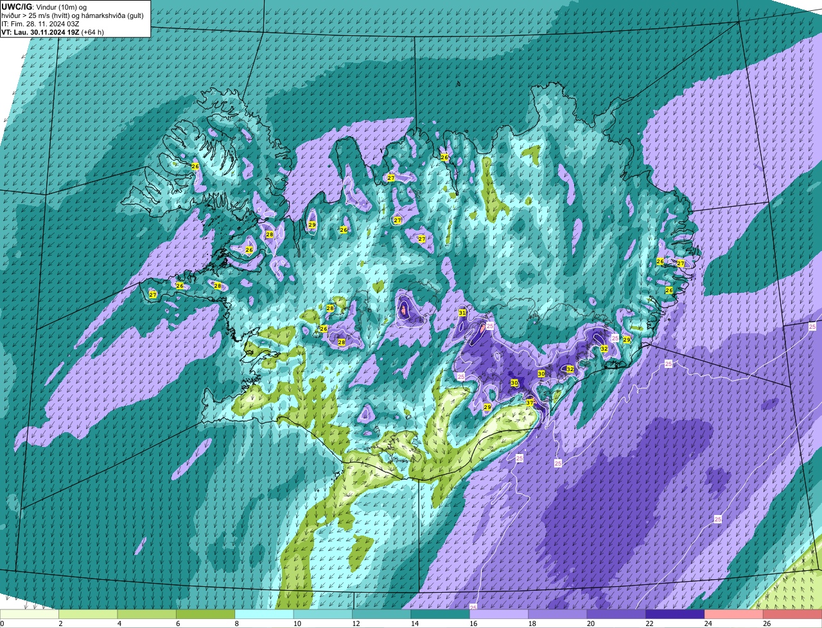Screen dimensions: 822x628
Task: Pick the 4–6 m/s yellow-green legend swatch
Action: 147,614
